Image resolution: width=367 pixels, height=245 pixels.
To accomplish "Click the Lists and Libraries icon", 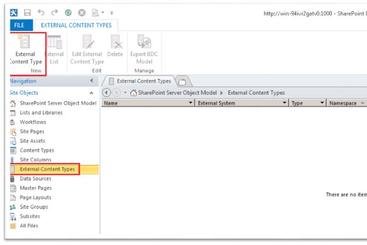I will (13, 113).
